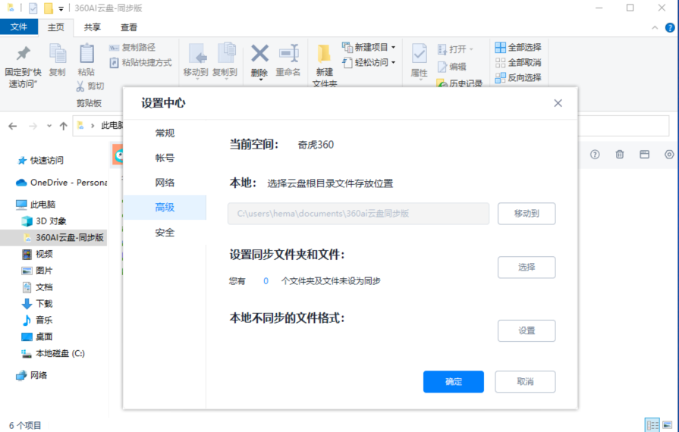
Task: Click the Select (选择) sync folders button
Action: point(527,268)
